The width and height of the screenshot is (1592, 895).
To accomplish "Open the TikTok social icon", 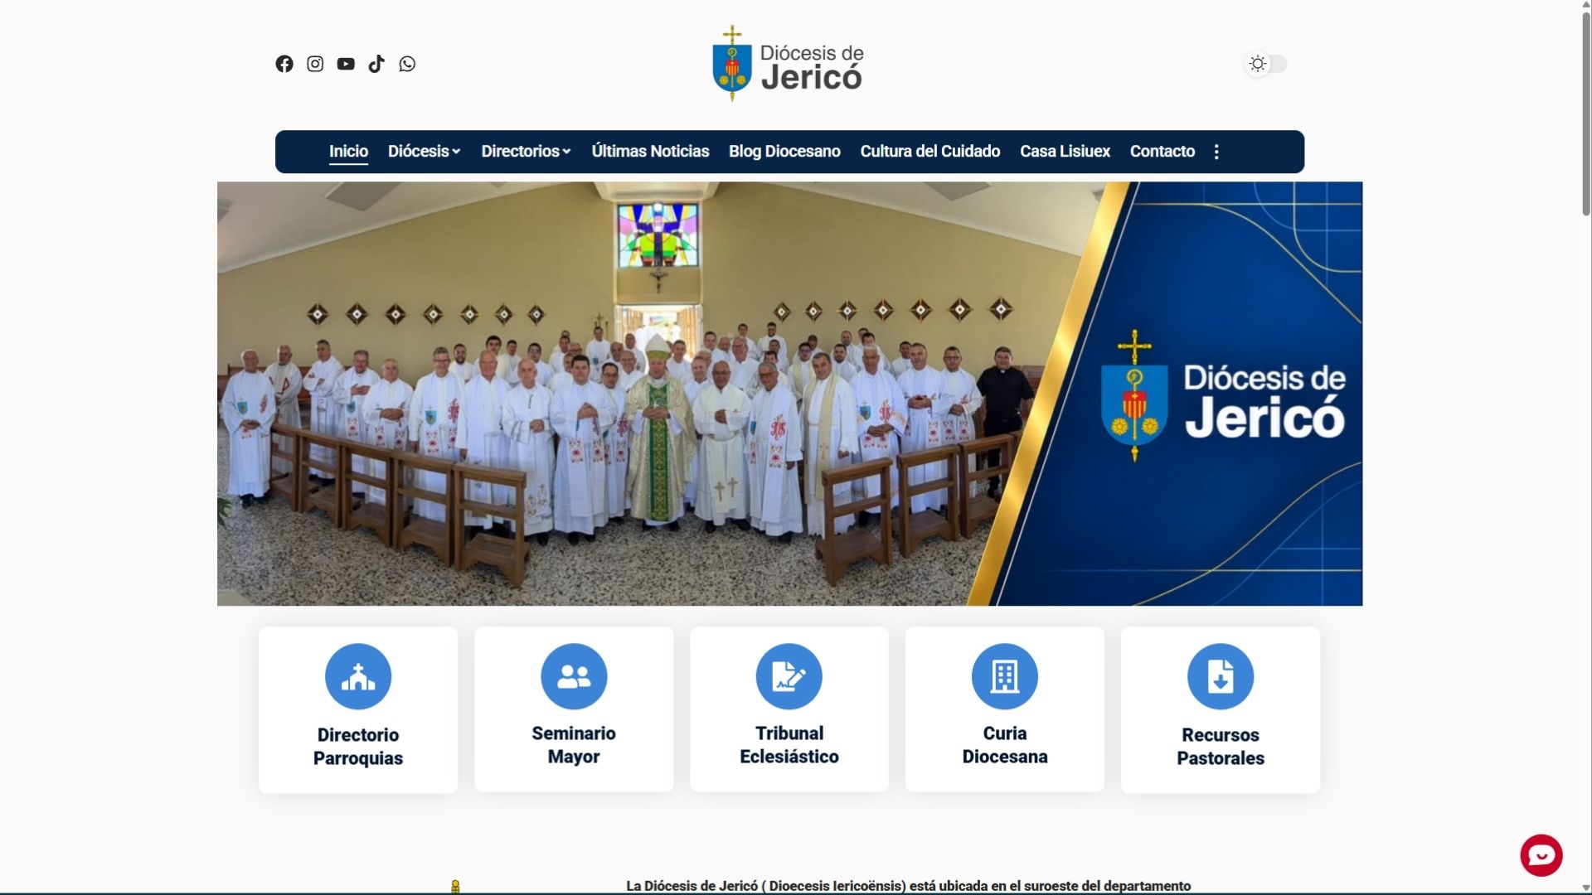I will tap(376, 64).
